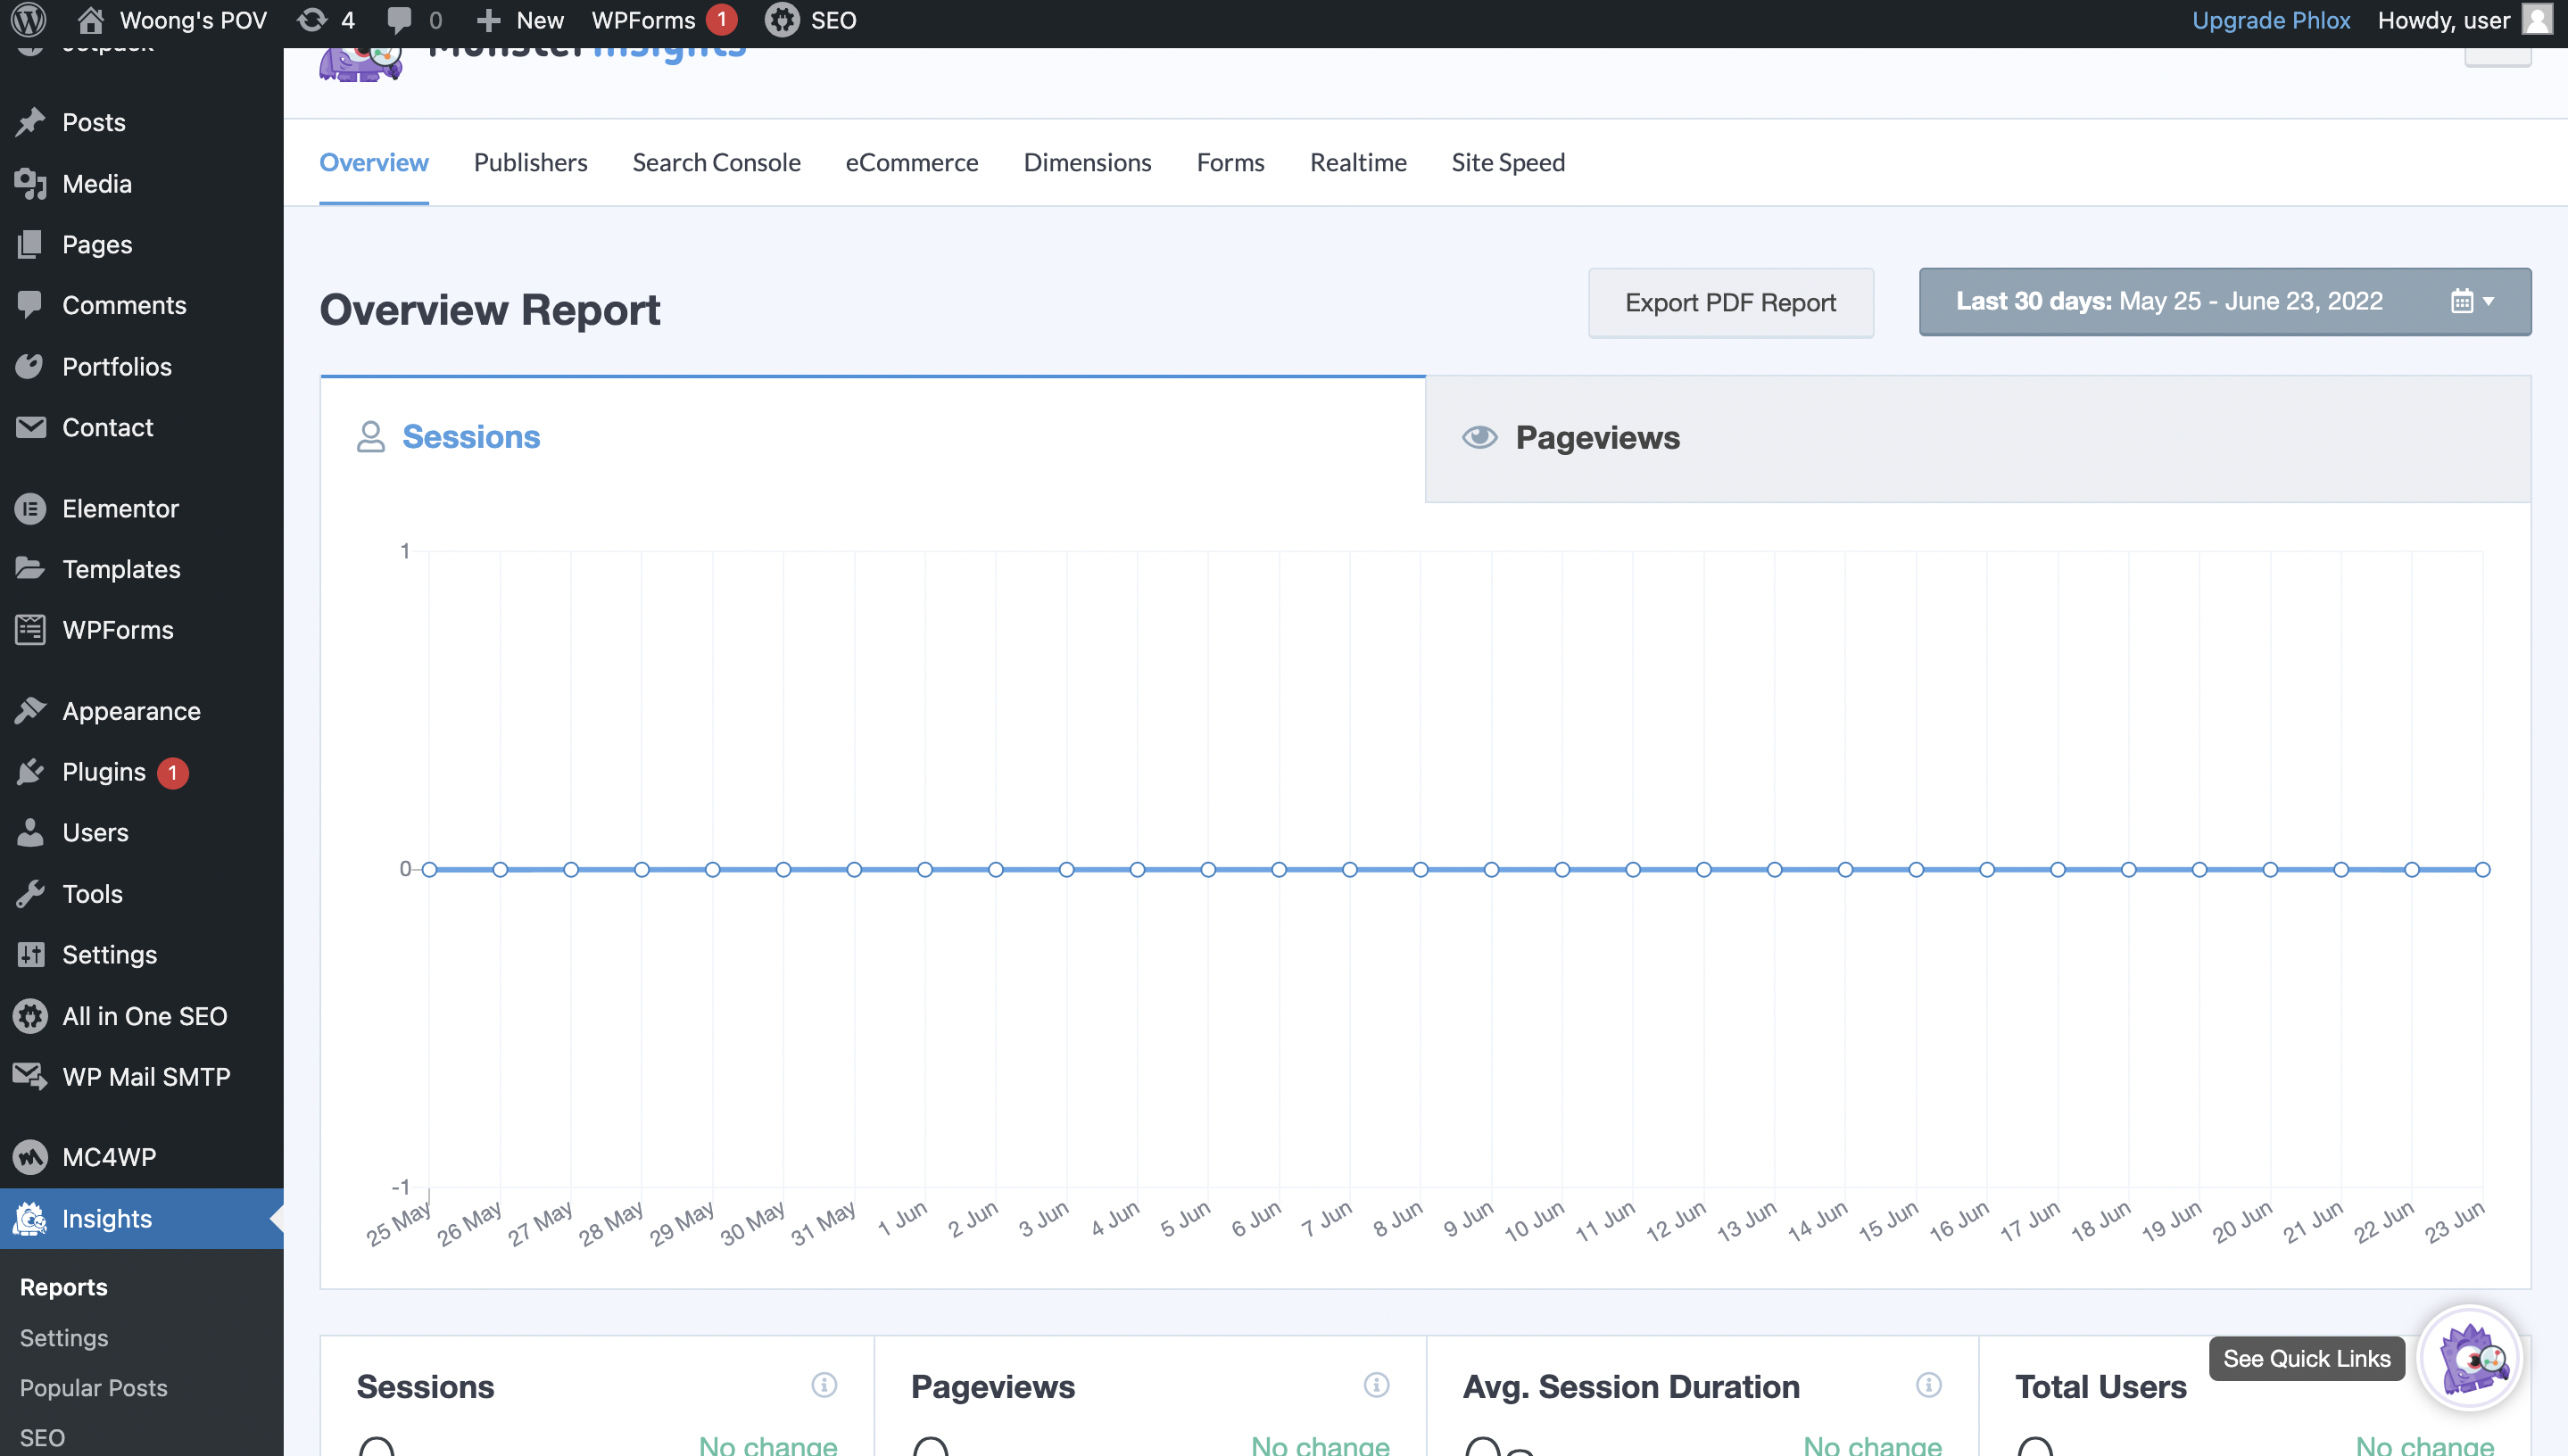Viewport: 2568px width, 1456px height.
Task: Click the 23 Jun data point on chart
Action: (x=2482, y=869)
